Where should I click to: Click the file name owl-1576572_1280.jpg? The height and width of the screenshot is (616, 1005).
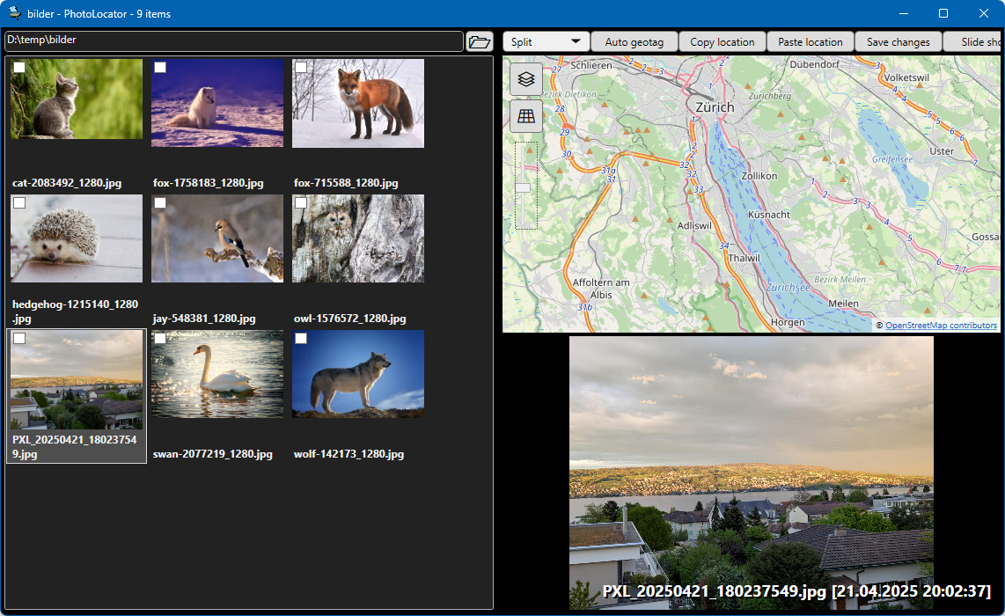(x=350, y=318)
